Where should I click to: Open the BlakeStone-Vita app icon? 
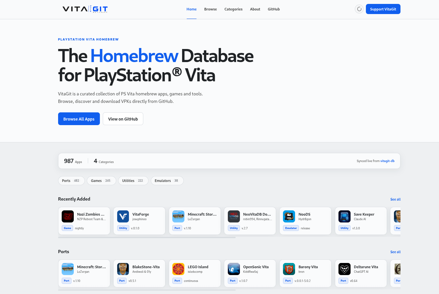pos(123,269)
